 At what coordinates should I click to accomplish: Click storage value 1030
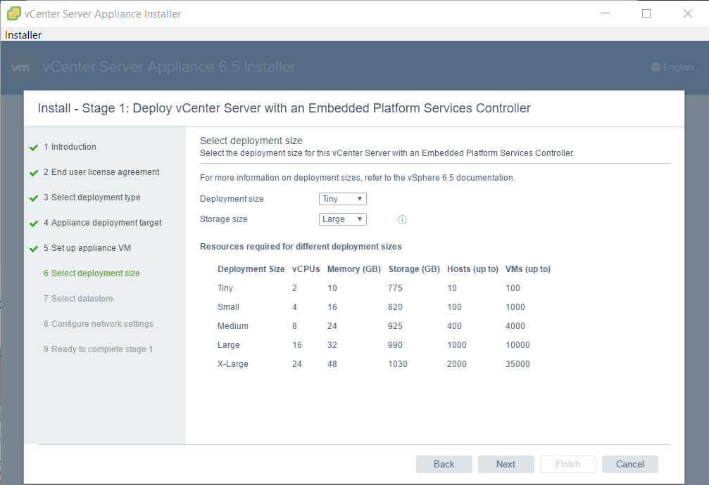coord(398,364)
